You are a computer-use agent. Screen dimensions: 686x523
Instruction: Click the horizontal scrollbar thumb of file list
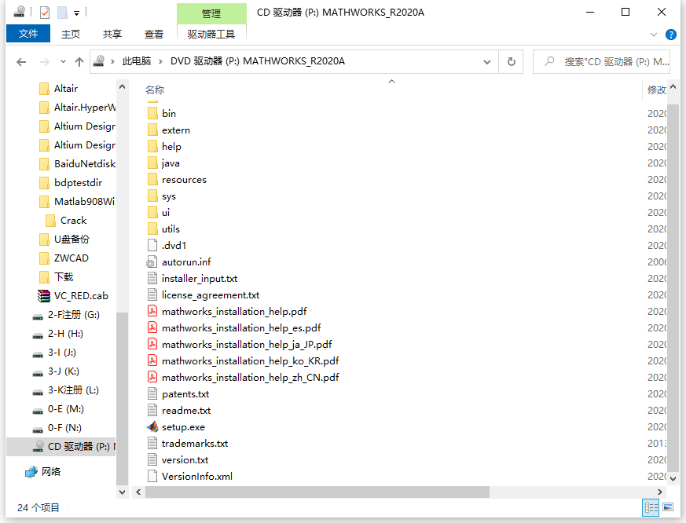(317, 492)
